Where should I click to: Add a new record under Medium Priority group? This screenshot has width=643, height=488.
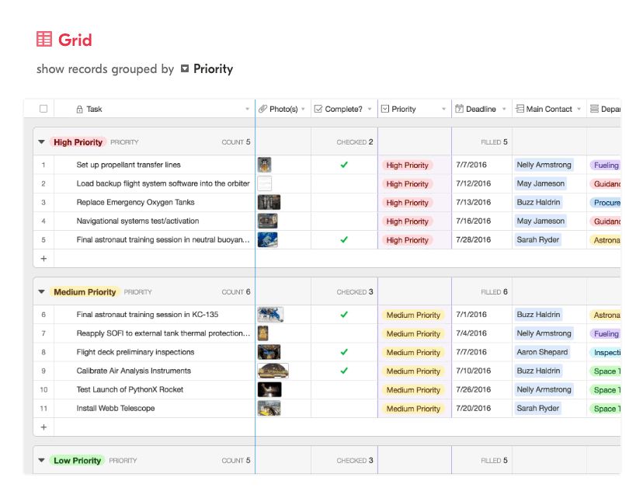[x=43, y=427]
